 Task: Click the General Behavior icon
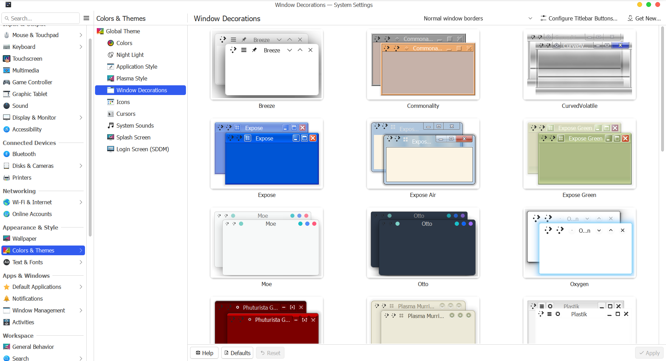pyautogui.click(x=7, y=347)
